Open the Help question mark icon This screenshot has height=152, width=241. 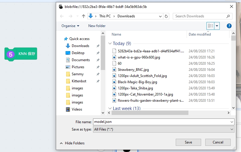point(229,26)
